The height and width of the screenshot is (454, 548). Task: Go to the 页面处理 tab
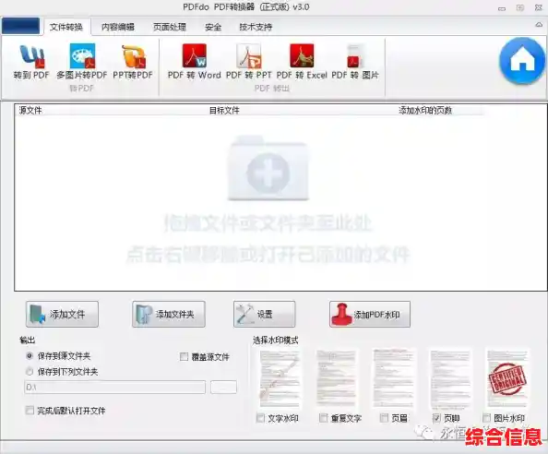click(170, 27)
